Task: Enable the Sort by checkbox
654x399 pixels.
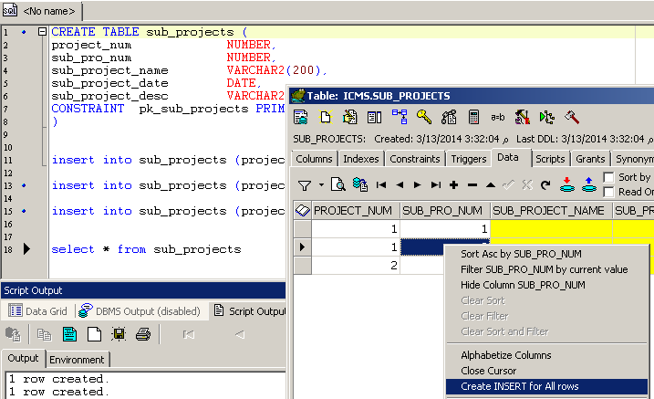Action: 609,177
